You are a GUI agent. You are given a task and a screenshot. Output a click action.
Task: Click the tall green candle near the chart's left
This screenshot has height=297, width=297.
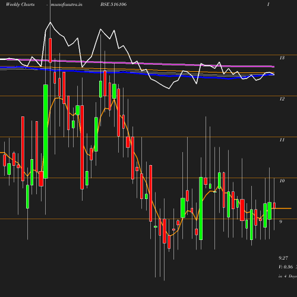coord(46,131)
